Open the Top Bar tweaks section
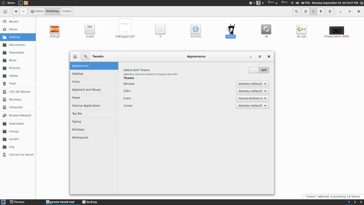This screenshot has height=205, width=364. pyautogui.click(x=94, y=114)
